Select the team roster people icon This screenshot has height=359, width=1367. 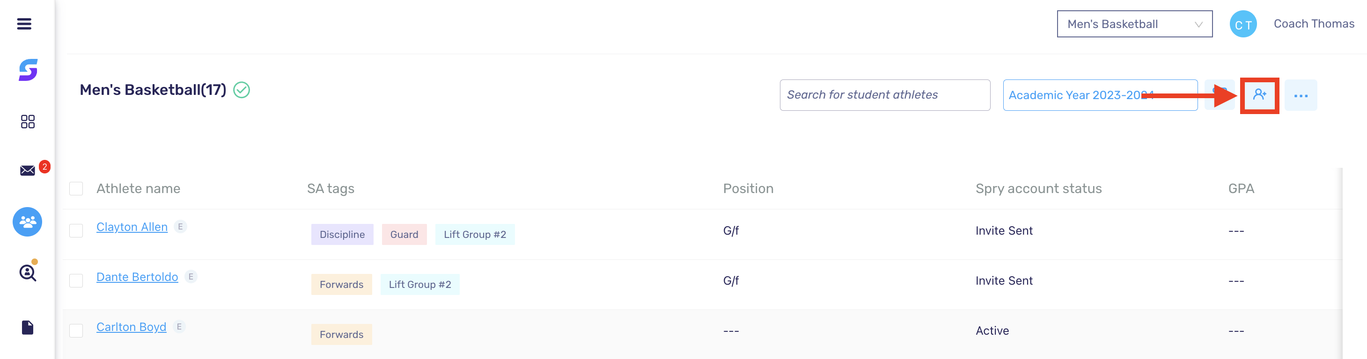point(28,222)
